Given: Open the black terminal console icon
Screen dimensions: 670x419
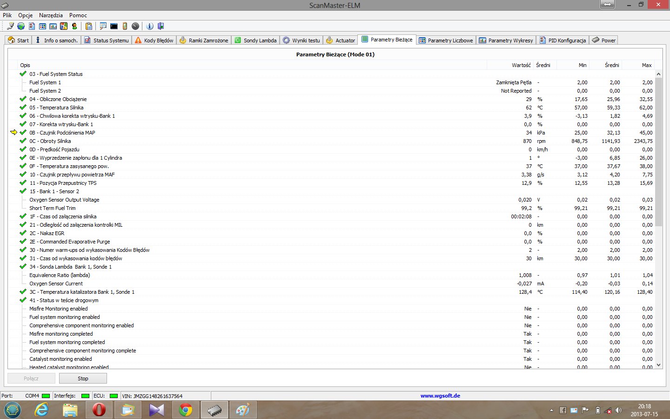Looking at the screenshot, I should [x=114, y=26].
